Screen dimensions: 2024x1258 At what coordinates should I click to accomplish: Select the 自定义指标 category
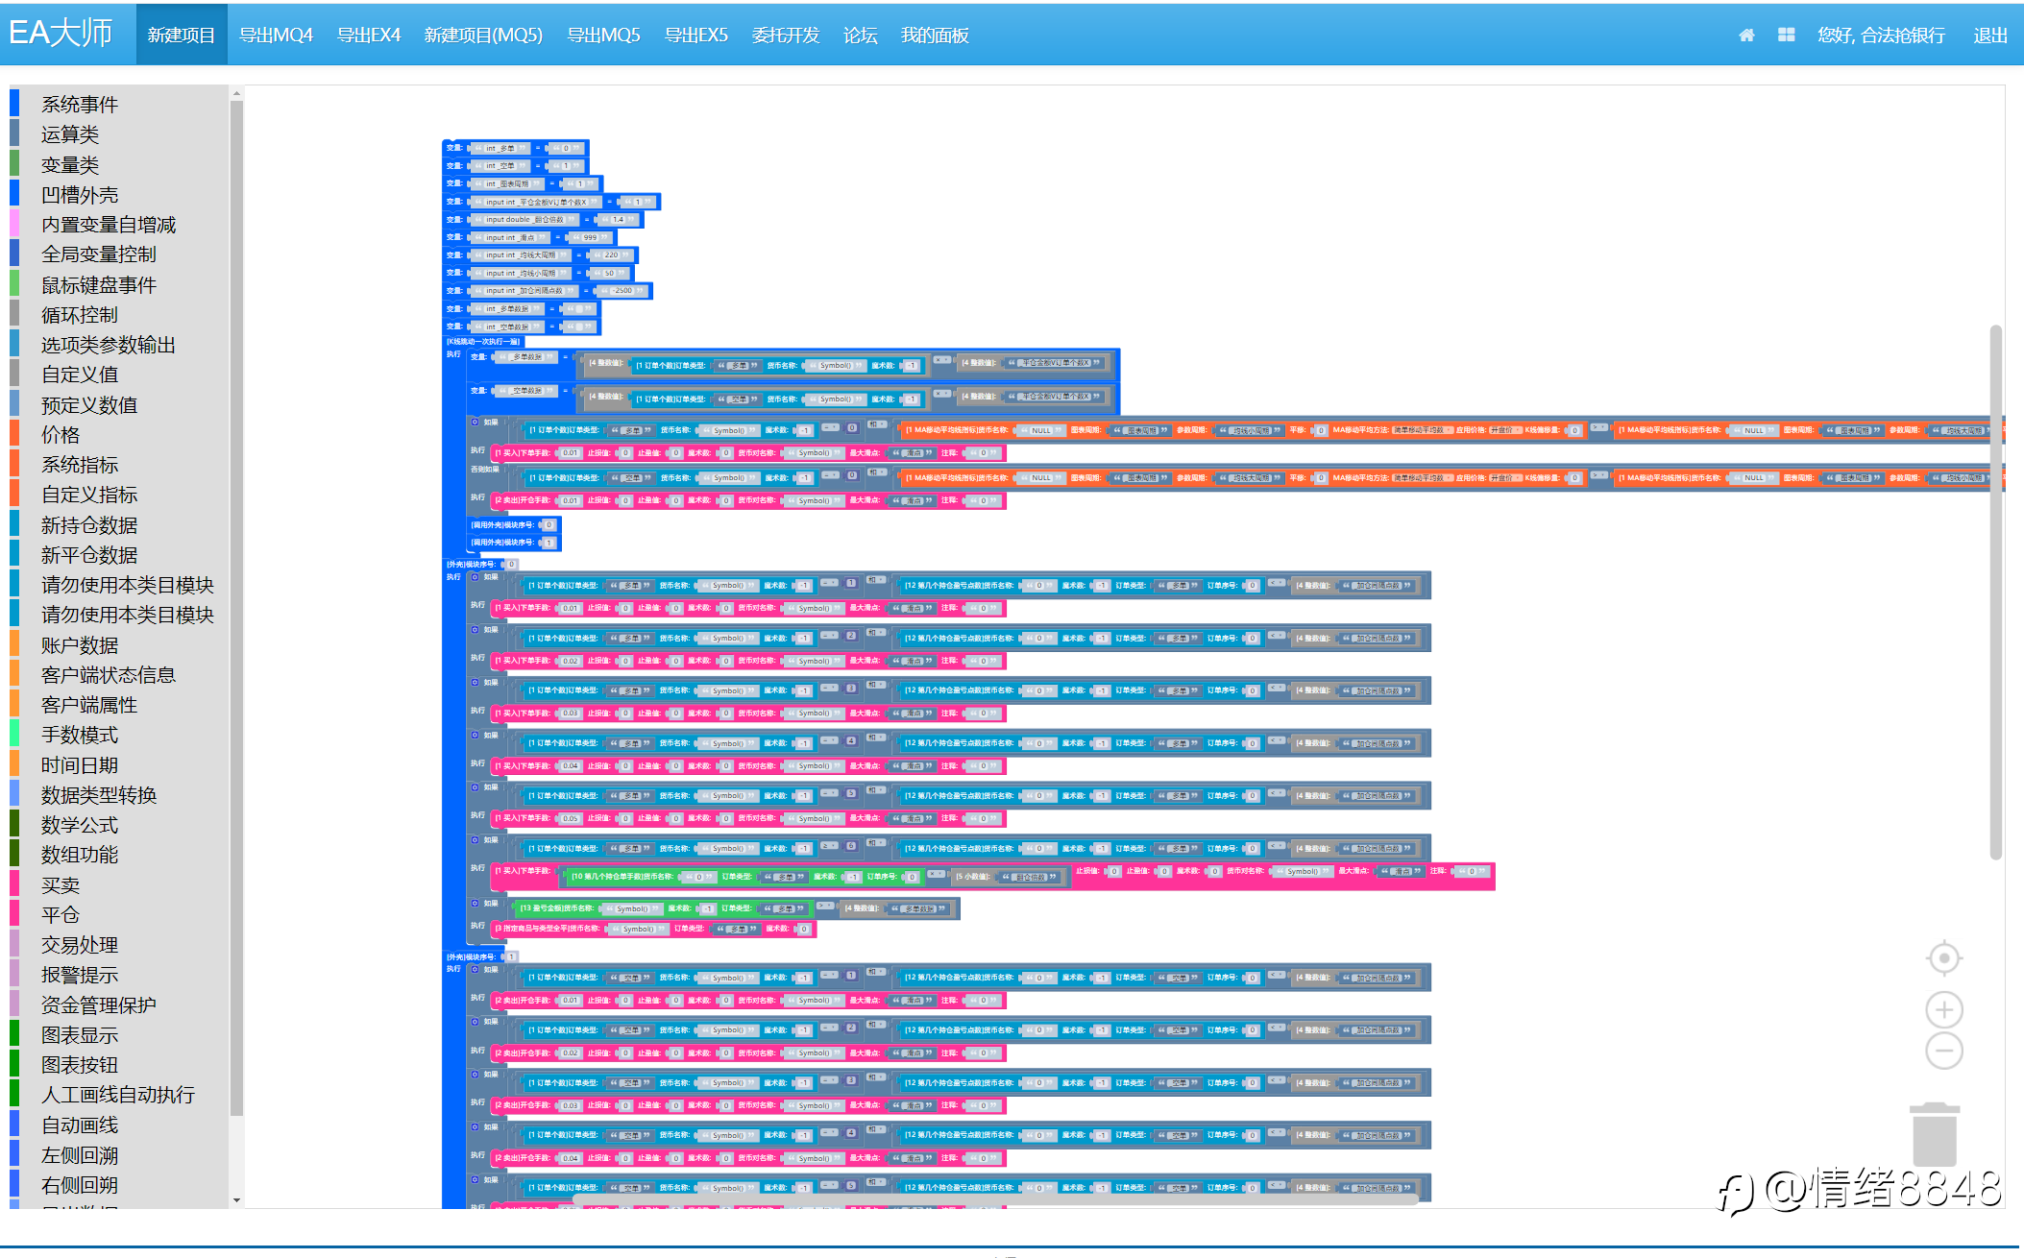pyautogui.click(x=89, y=495)
